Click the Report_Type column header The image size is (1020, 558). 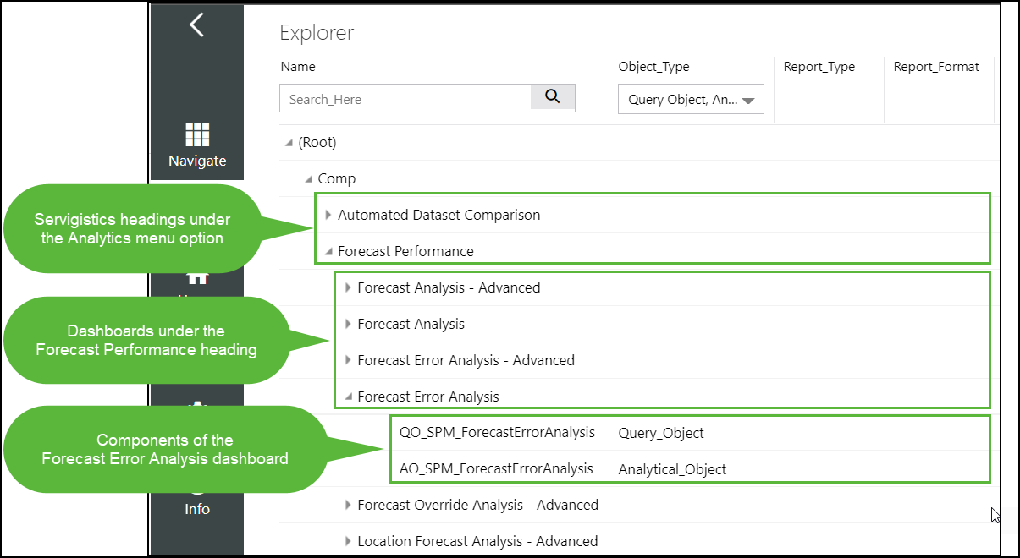pyautogui.click(x=819, y=67)
